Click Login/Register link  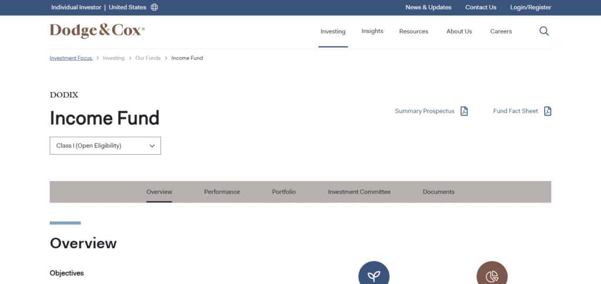pos(531,7)
